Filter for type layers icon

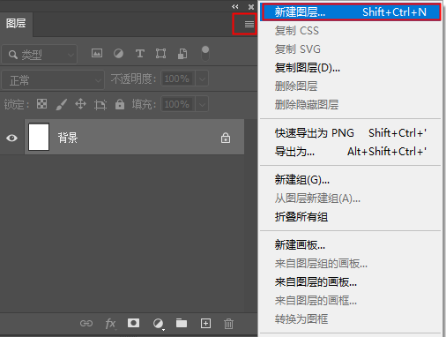140,54
